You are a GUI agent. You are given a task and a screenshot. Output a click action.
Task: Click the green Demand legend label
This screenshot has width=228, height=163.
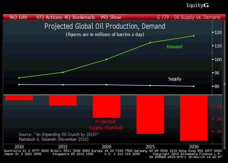pos(174,47)
